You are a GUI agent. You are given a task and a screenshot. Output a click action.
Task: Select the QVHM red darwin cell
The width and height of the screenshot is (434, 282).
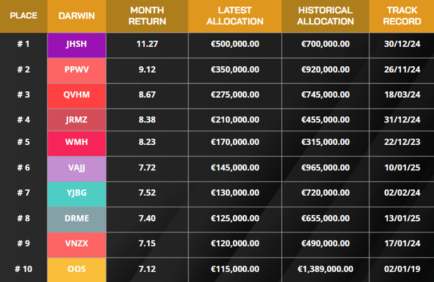77,94
